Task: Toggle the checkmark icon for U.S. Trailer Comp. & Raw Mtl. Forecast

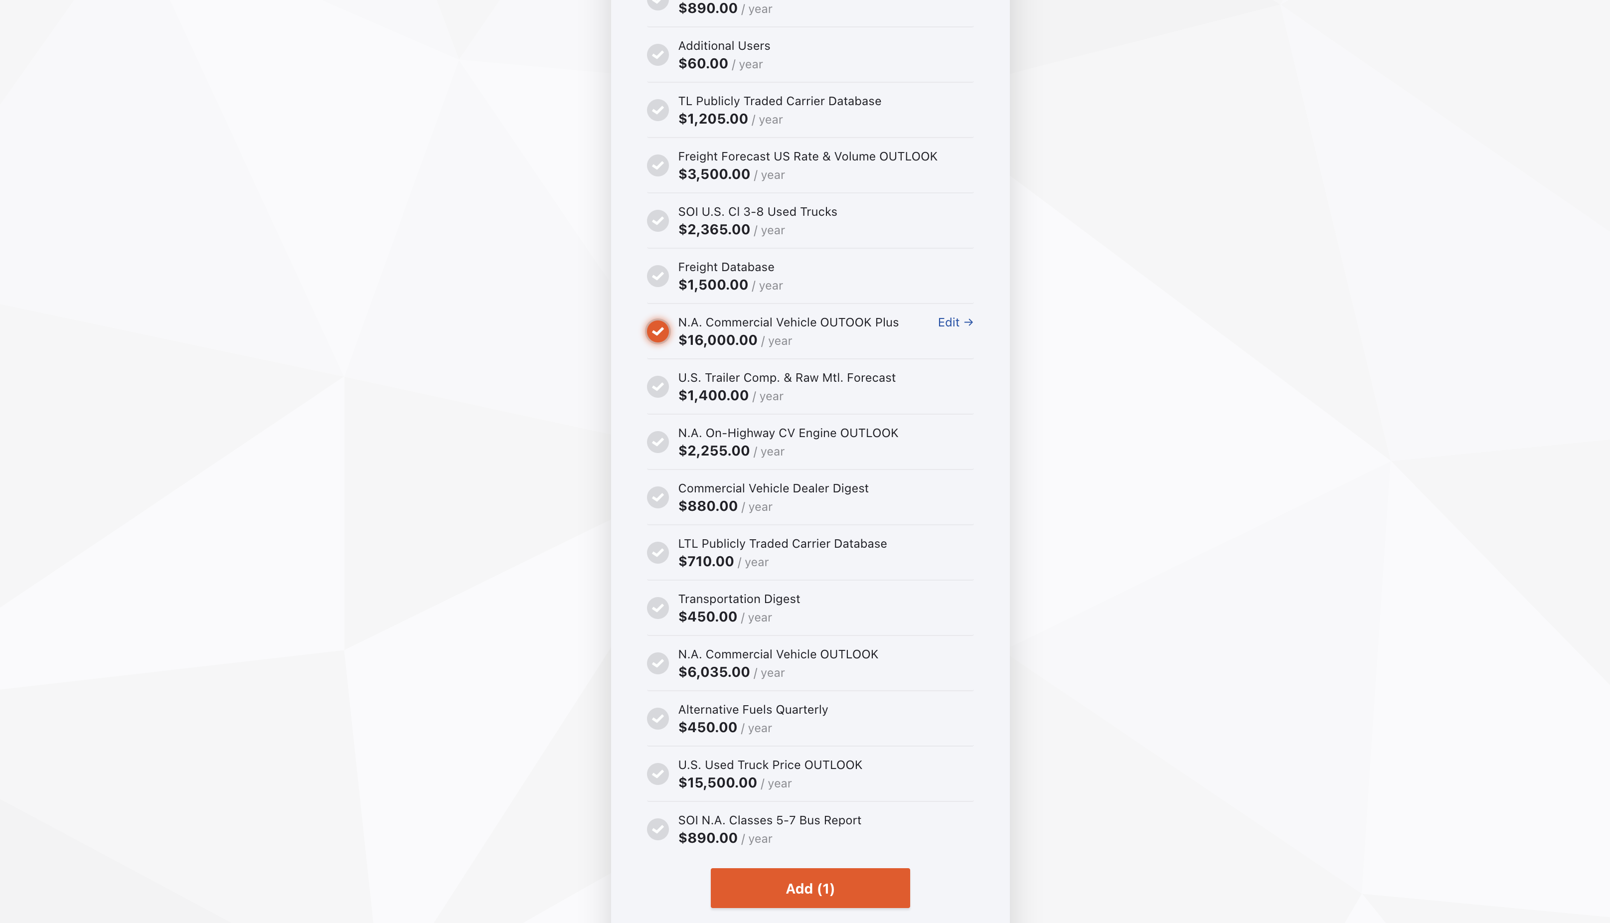Action: tap(657, 386)
